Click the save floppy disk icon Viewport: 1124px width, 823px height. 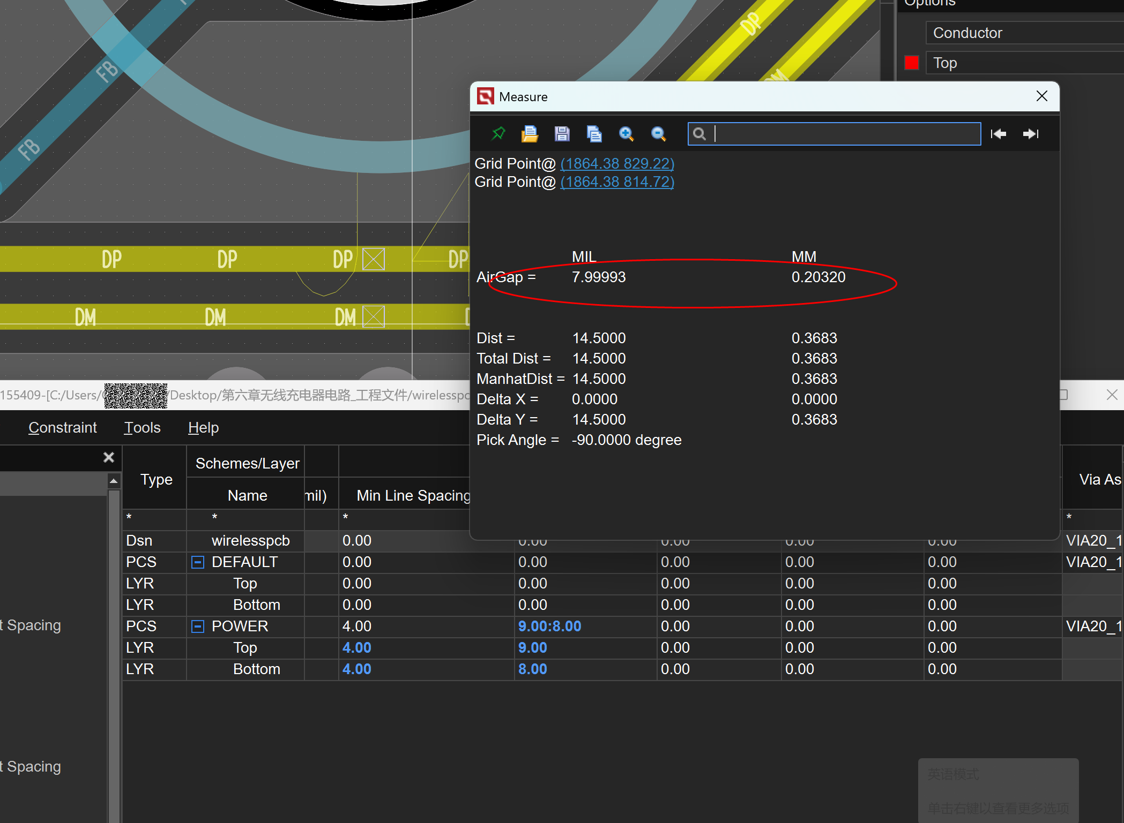click(x=562, y=133)
